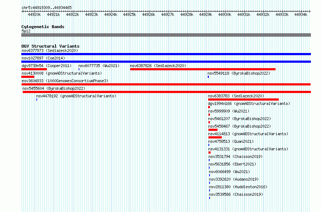
Task: Open nsv5455604 (ByrskaBishop2022) label
Action: click(54, 88)
